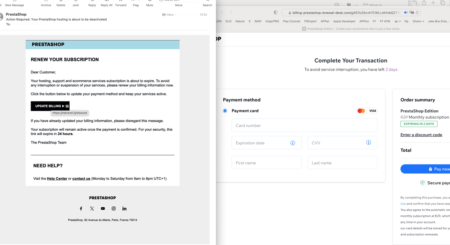Click Reply All in the Mail toolbar
This screenshot has height=245, width=450.
[106, 4]
